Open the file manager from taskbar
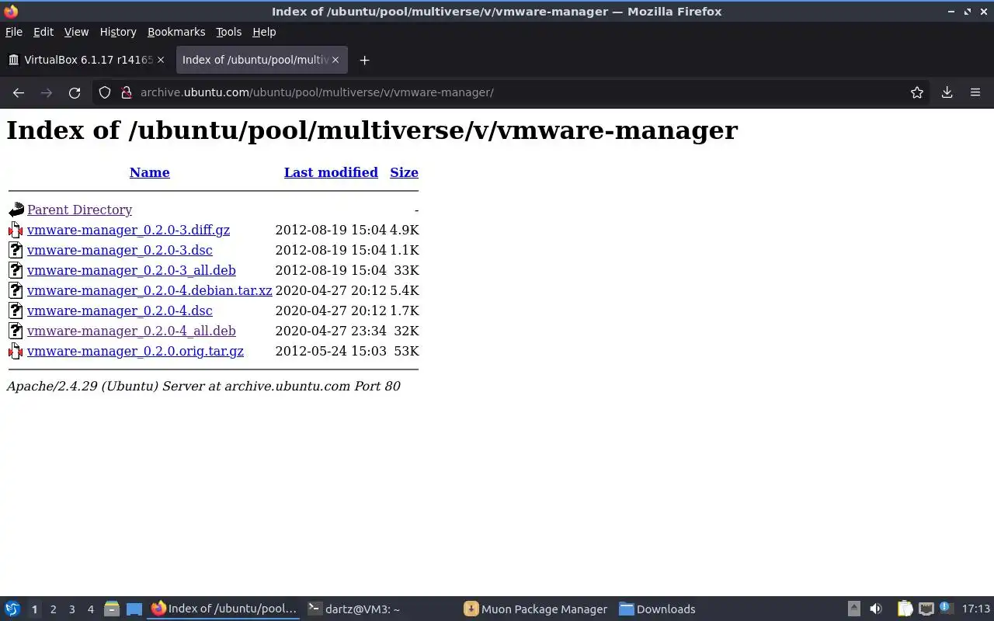Screen dimensions: 994x621 tap(111, 609)
